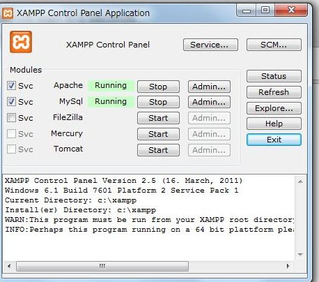Click the large orange XAMPP logo

(x=21, y=42)
